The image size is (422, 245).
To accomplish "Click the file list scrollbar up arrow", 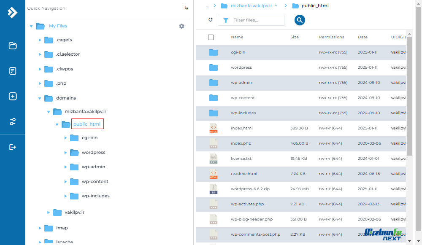I will coord(409,34).
